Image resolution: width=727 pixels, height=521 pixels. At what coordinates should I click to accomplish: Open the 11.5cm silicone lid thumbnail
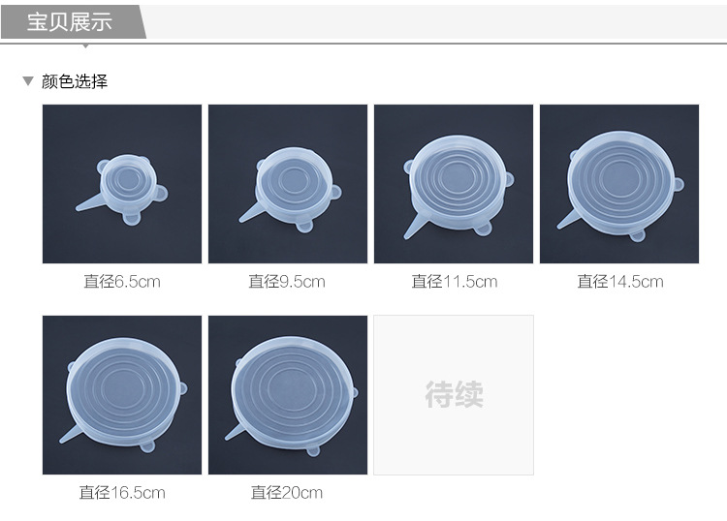point(454,184)
